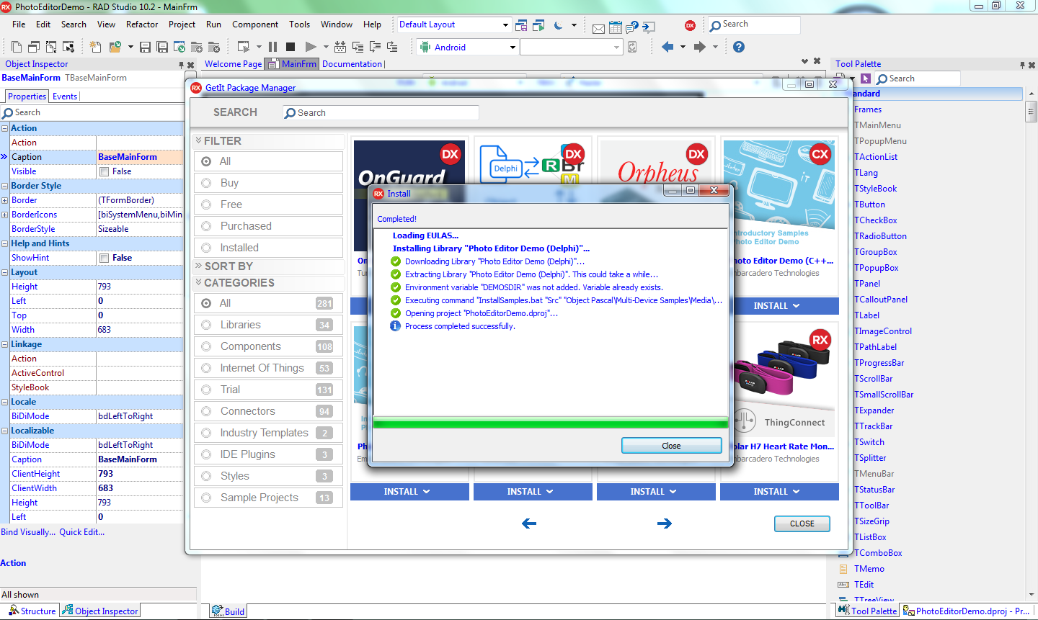Click the Object Inspector search field
Screen dimensions: 1038x620
[x=92, y=112]
